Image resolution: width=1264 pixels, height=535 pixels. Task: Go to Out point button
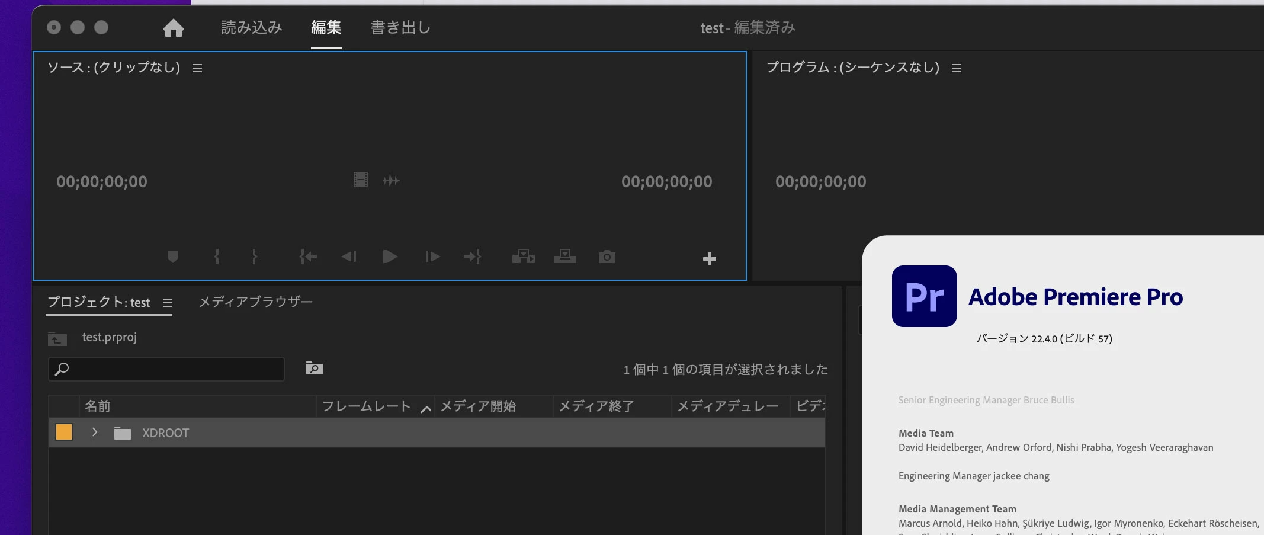click(472, 257)
